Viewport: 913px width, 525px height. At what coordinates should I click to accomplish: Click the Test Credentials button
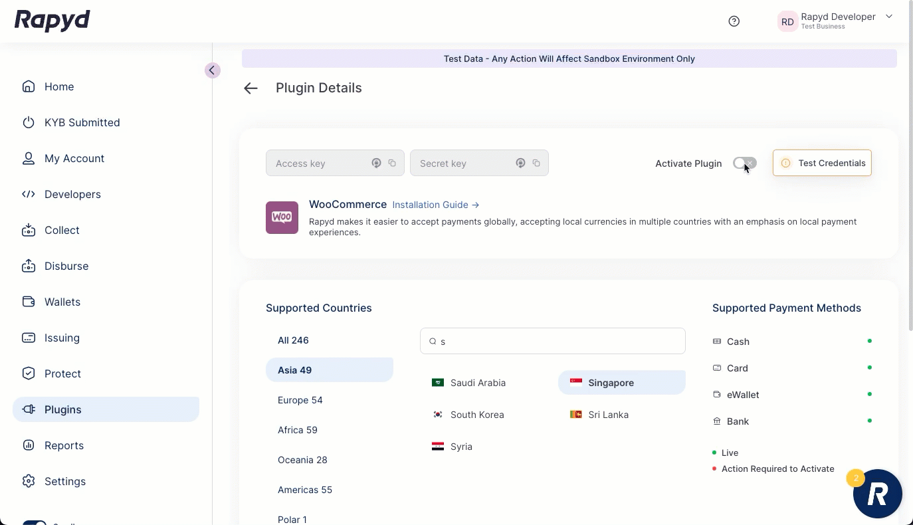coord(822,163)
